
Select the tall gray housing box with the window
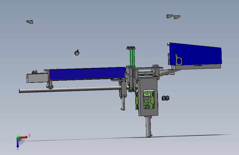pyautogui.click(x=148, y=98)
